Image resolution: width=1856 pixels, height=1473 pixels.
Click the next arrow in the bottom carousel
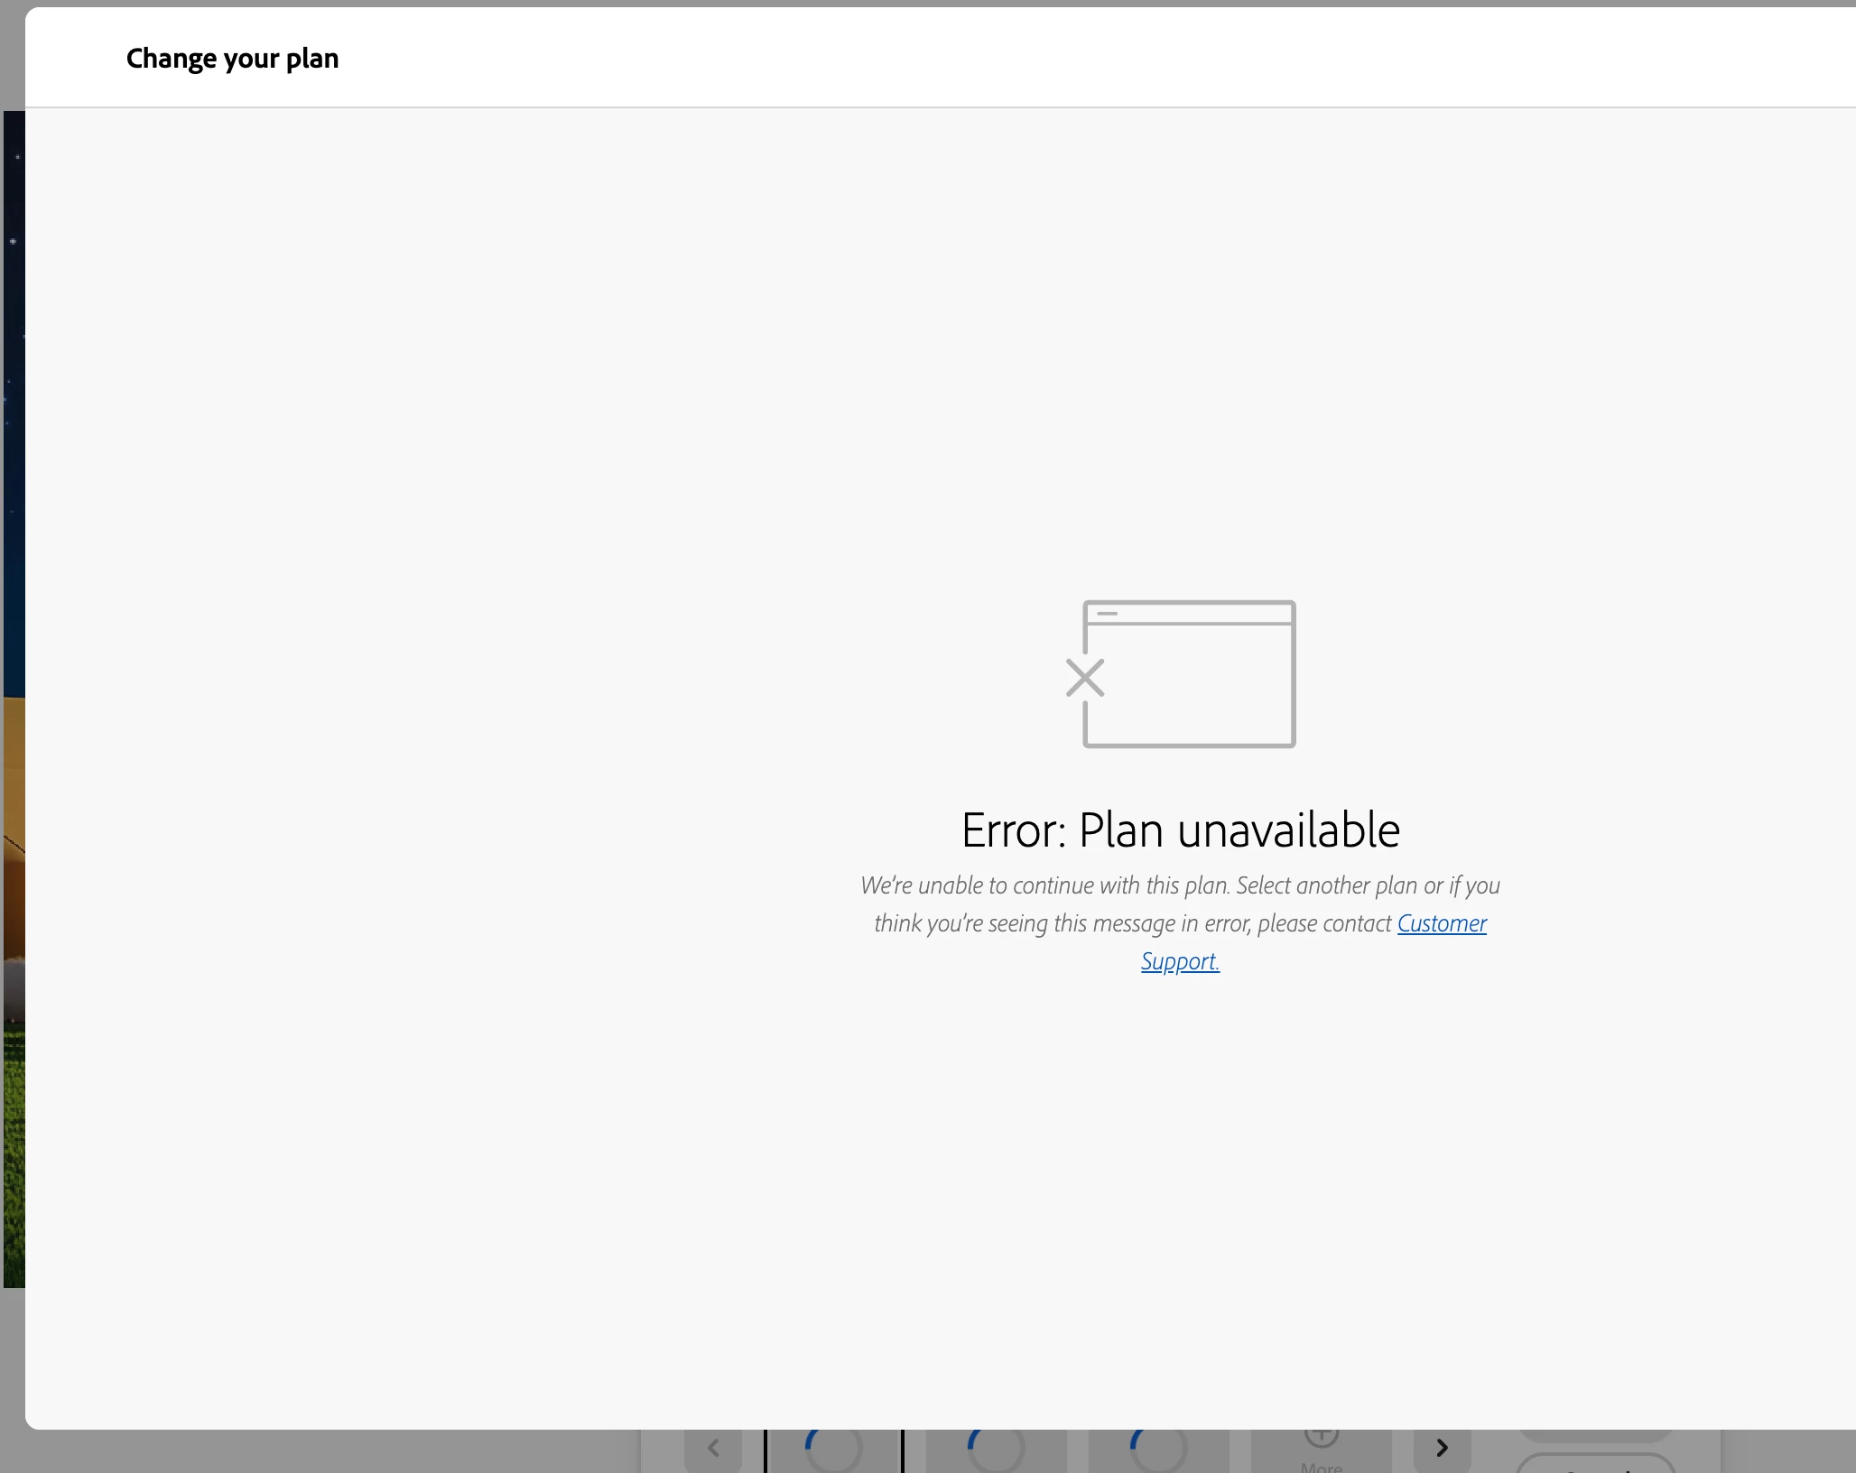1442,1449
